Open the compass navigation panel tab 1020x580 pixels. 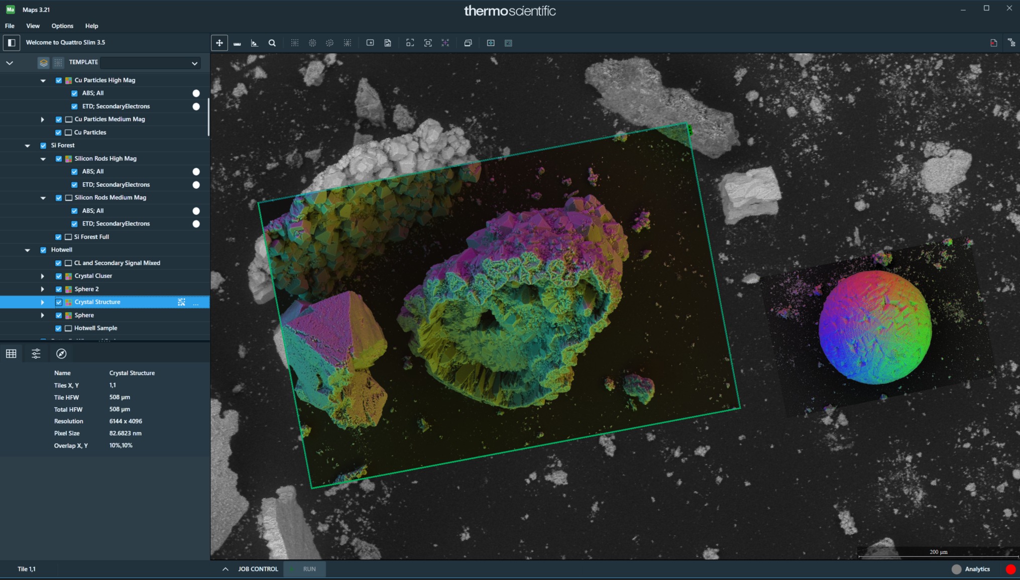click(x=61, y=354)
